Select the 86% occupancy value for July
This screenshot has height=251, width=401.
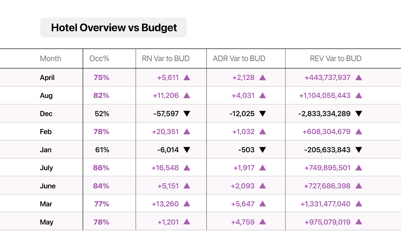pyautogui.click(x=101, y=168)
